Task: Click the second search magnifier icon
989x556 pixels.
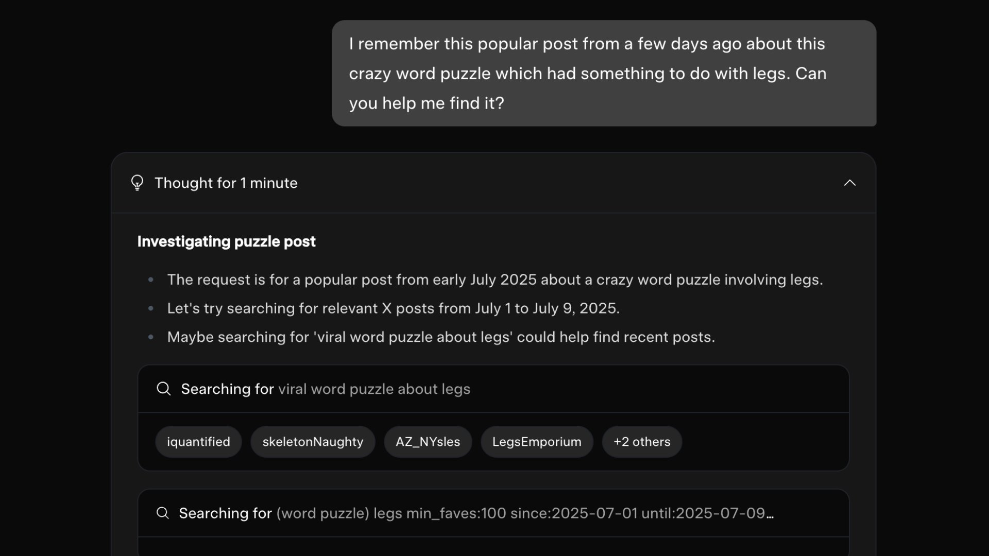Action: pos(162,513)
